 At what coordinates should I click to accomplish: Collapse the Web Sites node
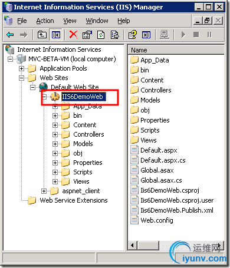[21, 78]
